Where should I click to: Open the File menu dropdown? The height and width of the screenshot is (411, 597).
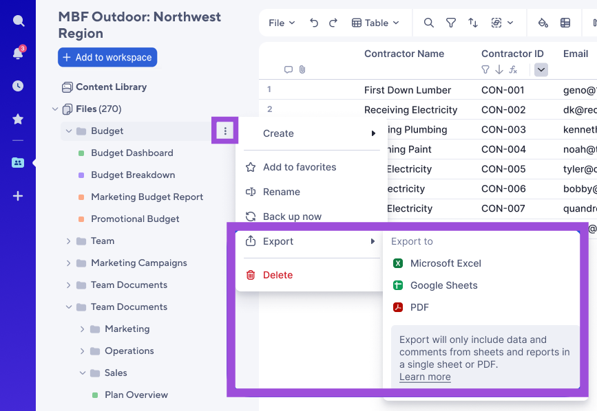click(280, 22)
